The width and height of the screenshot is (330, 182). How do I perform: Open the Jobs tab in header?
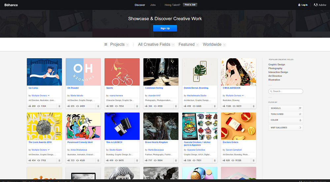pyautogui.click(x=153, y=5)
